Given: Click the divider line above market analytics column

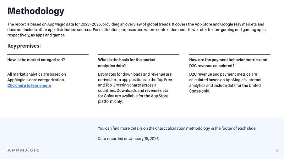Looking at the screenshot, I should (x=138, y=54).
